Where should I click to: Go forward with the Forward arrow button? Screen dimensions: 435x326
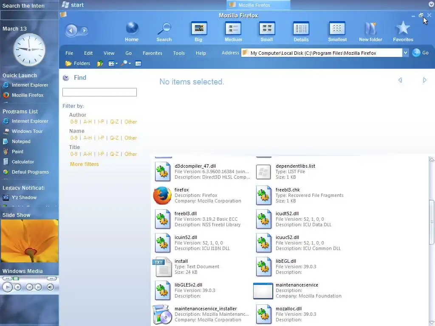pos(84,30)
